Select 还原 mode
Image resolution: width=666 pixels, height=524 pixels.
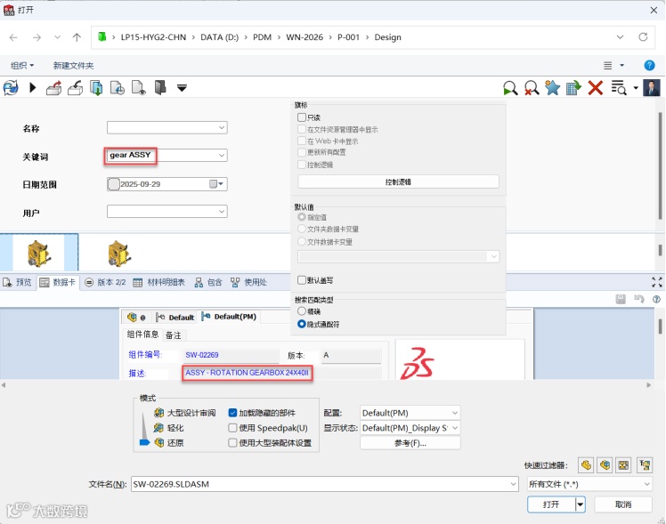pos(168,442)
